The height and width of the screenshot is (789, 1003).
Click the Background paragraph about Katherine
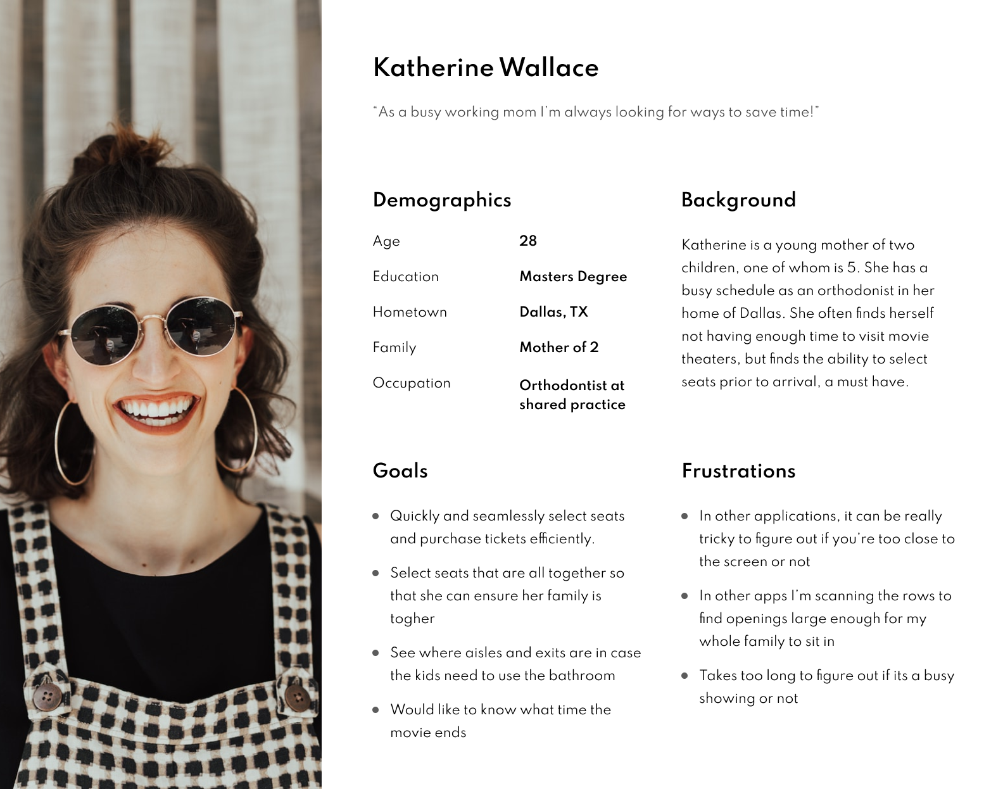click(x=807, y=313)
